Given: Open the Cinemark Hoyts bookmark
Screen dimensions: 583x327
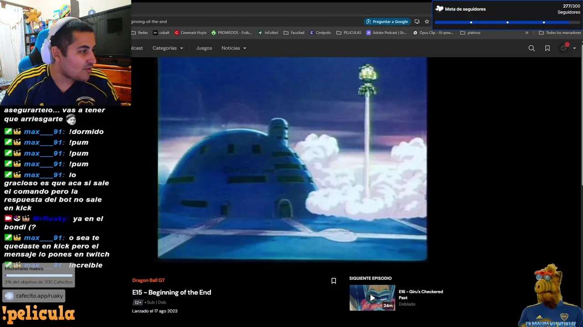Looking at the screenshot, I should 190,33.
